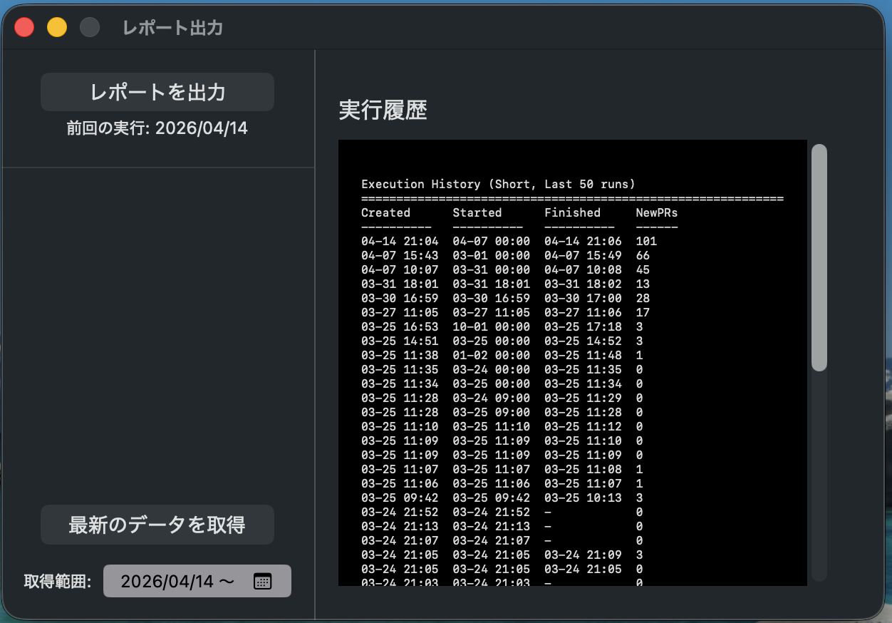Viewport: 892px width, 623px height.
Task: Click the 取得範囲 label
Action: [x=58, y=581]
